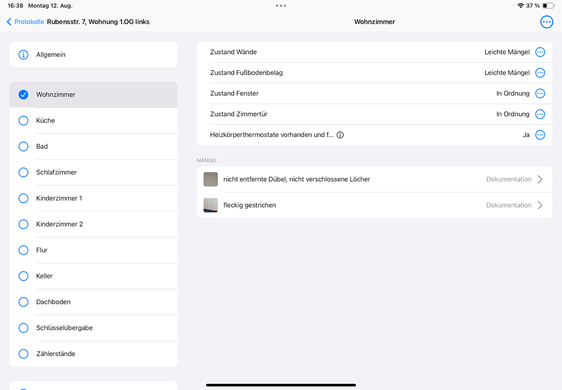Select Kinderzimmer 1 in the sidebar
This screenshot has width=562, height=390.
pyautogui.click(x=59, y=199)
